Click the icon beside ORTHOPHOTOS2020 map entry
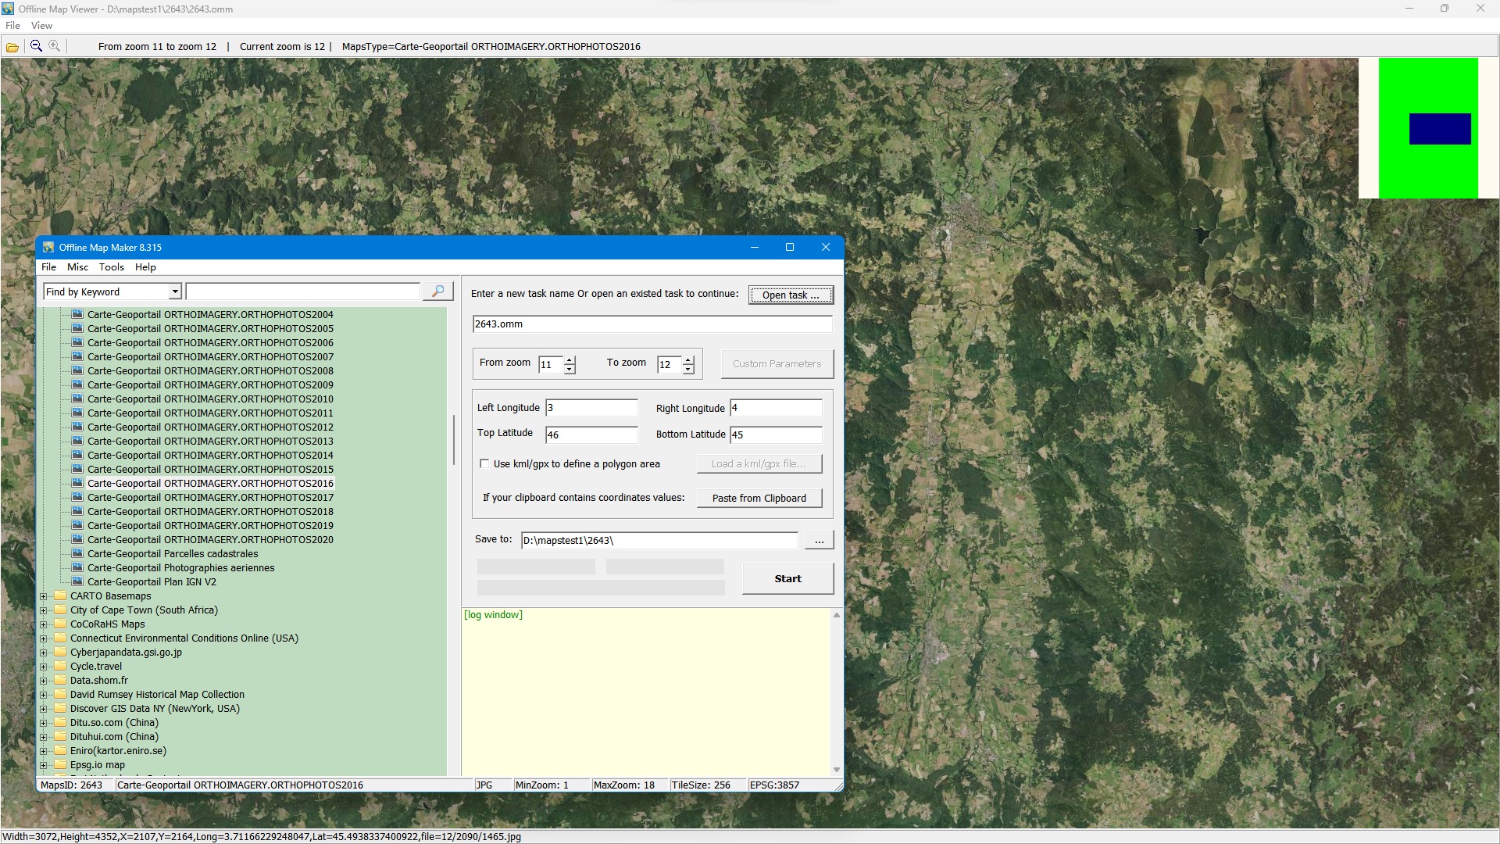Viewport: 1500px width, 844px height. pos(77,539)
